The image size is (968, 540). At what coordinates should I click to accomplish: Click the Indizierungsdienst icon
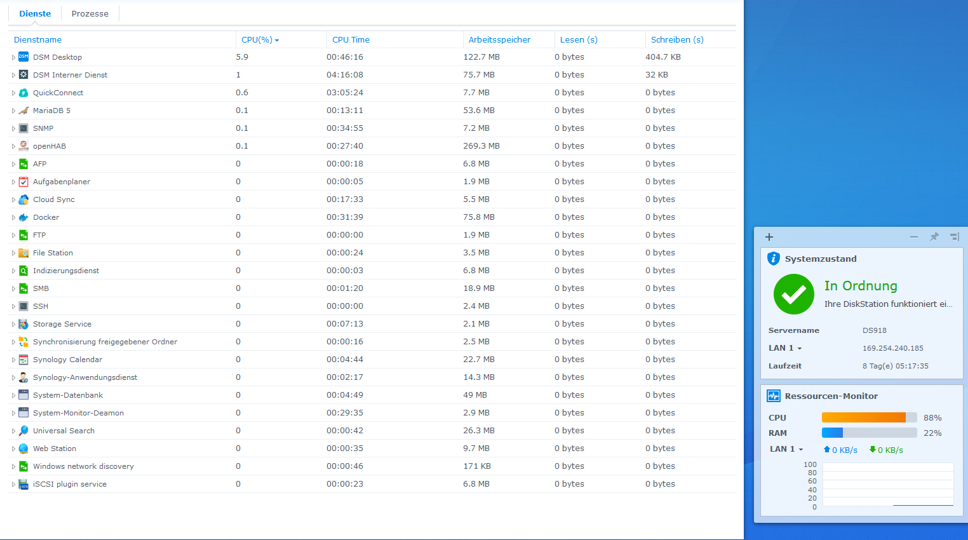(24, 271)
